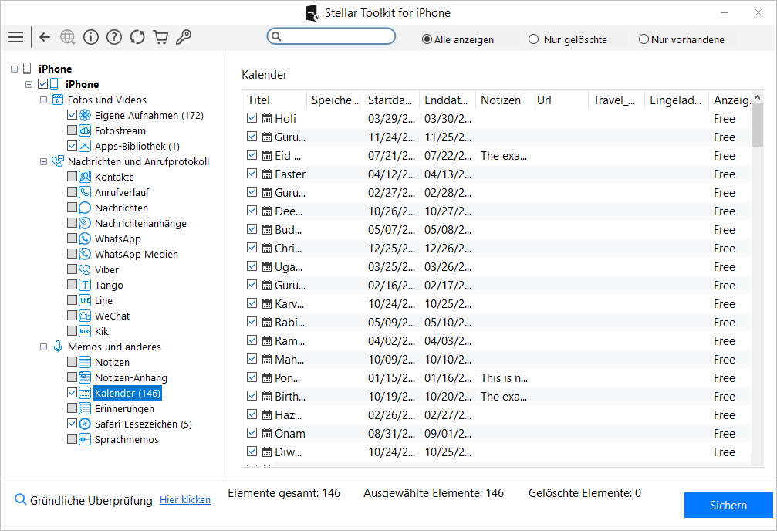Collapse Nachrichten und Anrufprotokoll group
The width and height of the screenshot is (777, 531).
(44, 161)
